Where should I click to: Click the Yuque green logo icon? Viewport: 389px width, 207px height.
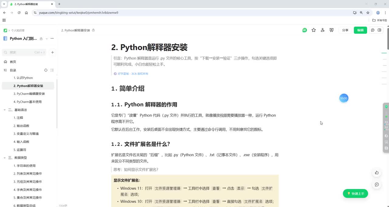tap(5, 31)
